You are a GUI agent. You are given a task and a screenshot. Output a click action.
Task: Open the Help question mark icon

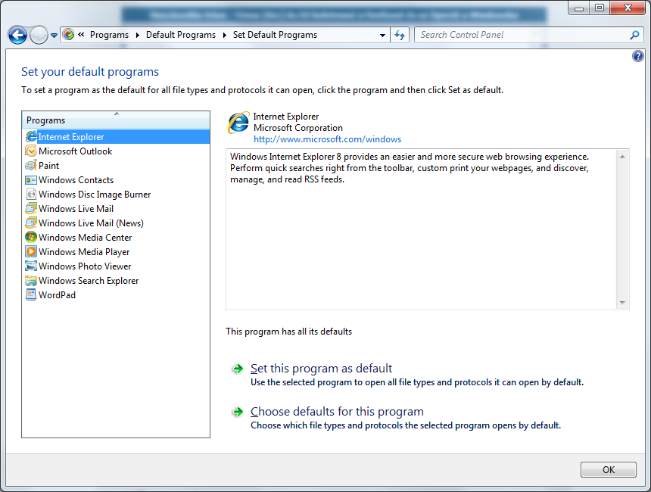pyautogui.click(x=638, y=56)
